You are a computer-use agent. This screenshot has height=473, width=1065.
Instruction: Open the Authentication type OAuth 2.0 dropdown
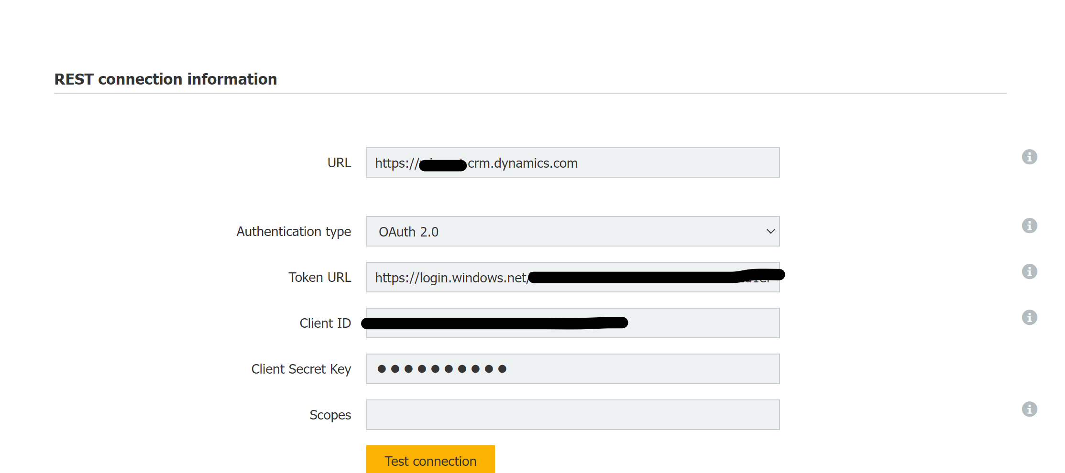(572, 232)
